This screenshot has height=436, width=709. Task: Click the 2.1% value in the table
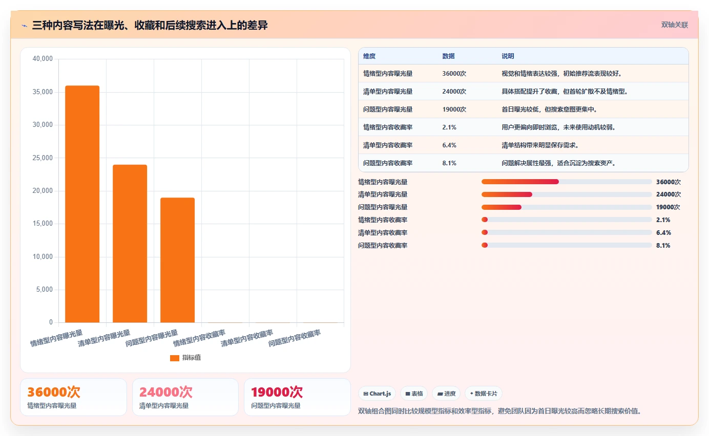(449, 127)
